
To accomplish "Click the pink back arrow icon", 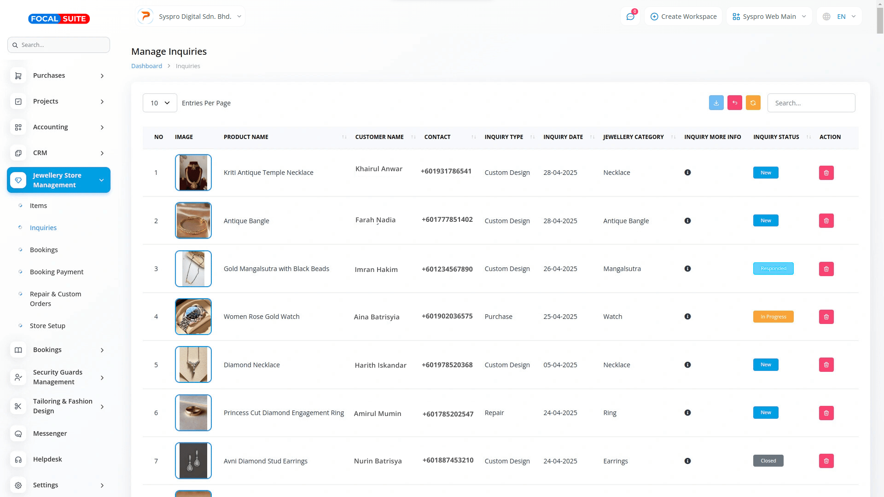I will (734, 103).
